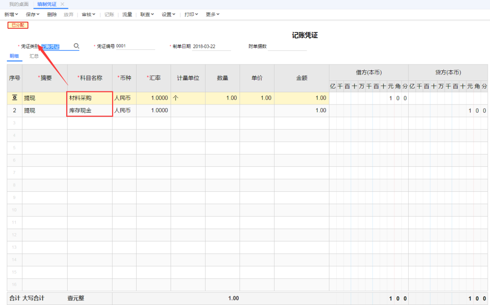The width and height of the screenshot is (490, 305).
Task: Click the 删除 toolbar button
Action: point(52,15)
